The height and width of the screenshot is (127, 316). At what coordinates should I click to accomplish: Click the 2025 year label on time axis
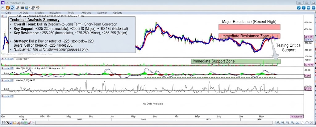point(208,120)
